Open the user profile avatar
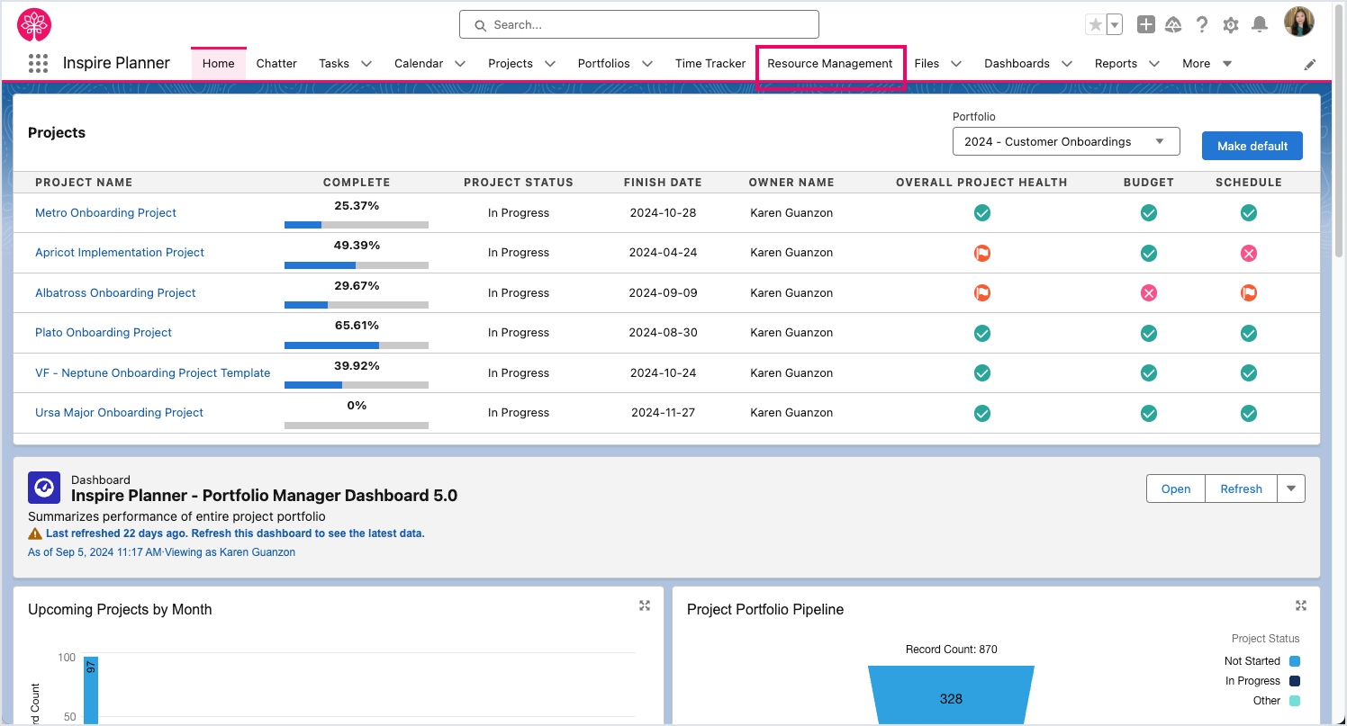This screenshot has height=726, width=1347. [x=1299, y=22]
